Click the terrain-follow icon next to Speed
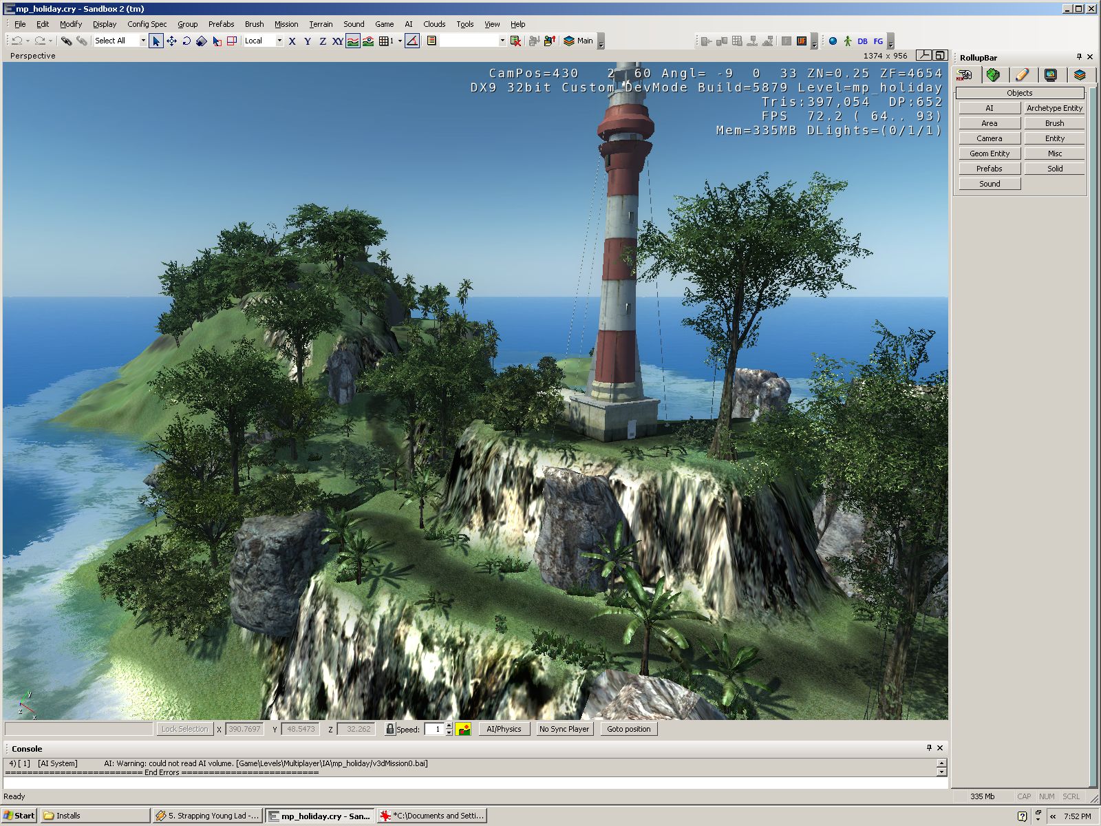 [x=464, y=729]
